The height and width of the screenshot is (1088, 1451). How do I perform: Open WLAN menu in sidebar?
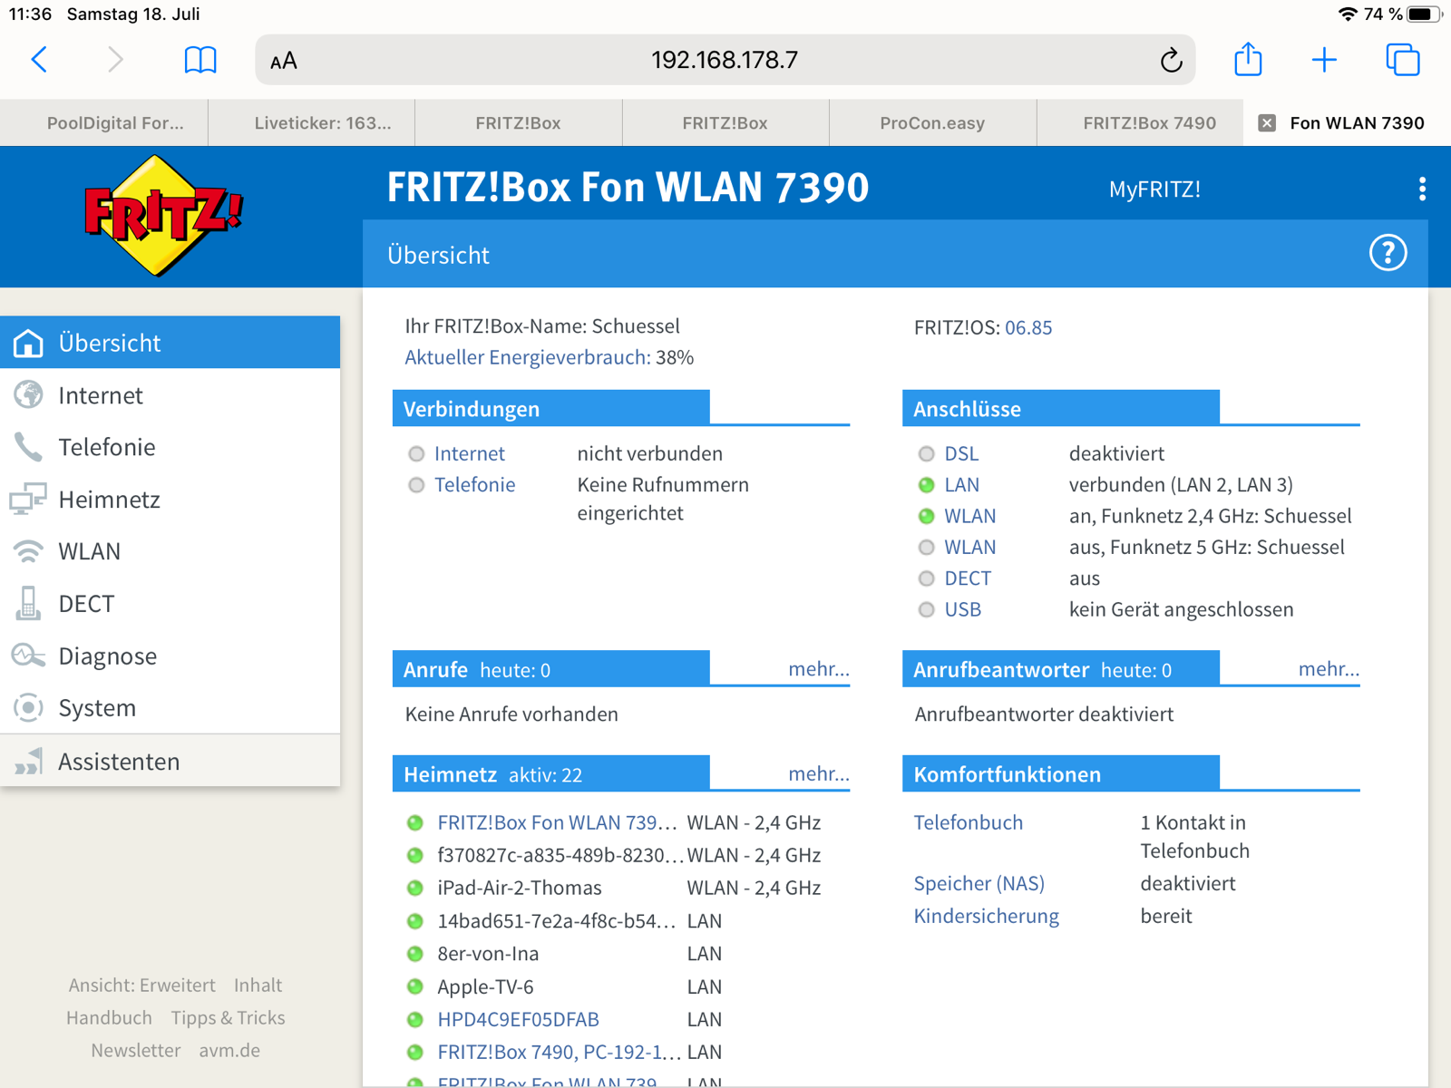click(170, 551)
